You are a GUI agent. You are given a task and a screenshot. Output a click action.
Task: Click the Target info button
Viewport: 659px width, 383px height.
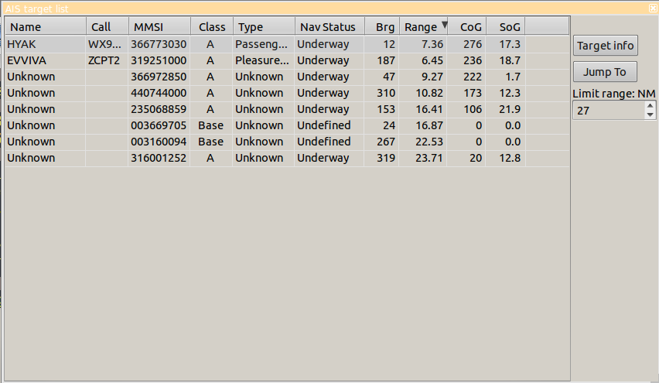click(605, 46)
